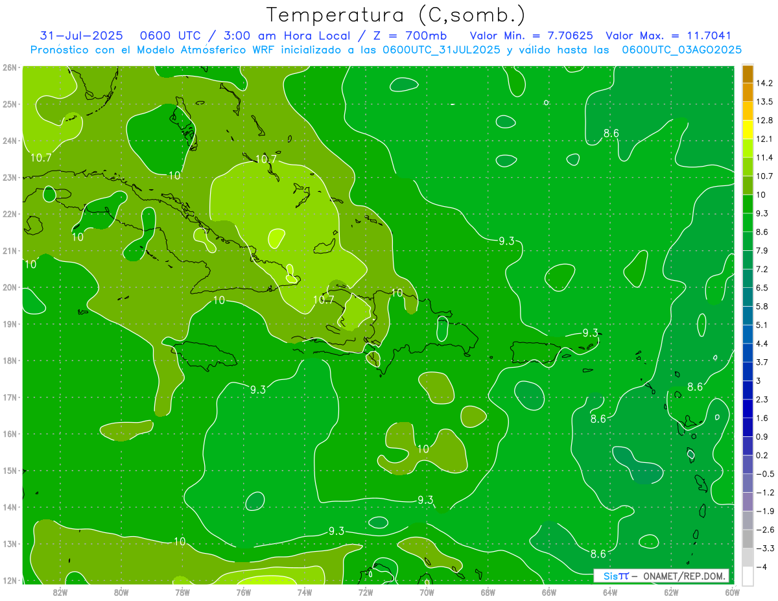Select the '-4' color scale label
778x601 pixels.
point(760,567)
